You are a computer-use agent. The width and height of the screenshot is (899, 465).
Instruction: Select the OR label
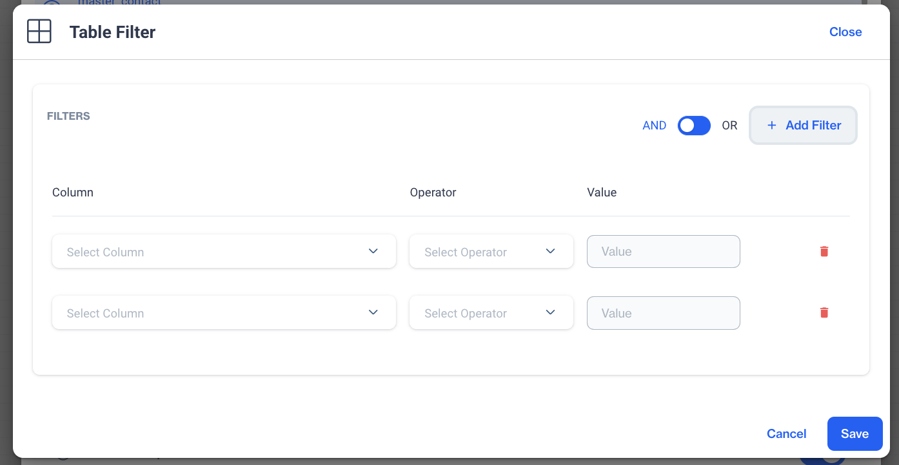(729, 126)
